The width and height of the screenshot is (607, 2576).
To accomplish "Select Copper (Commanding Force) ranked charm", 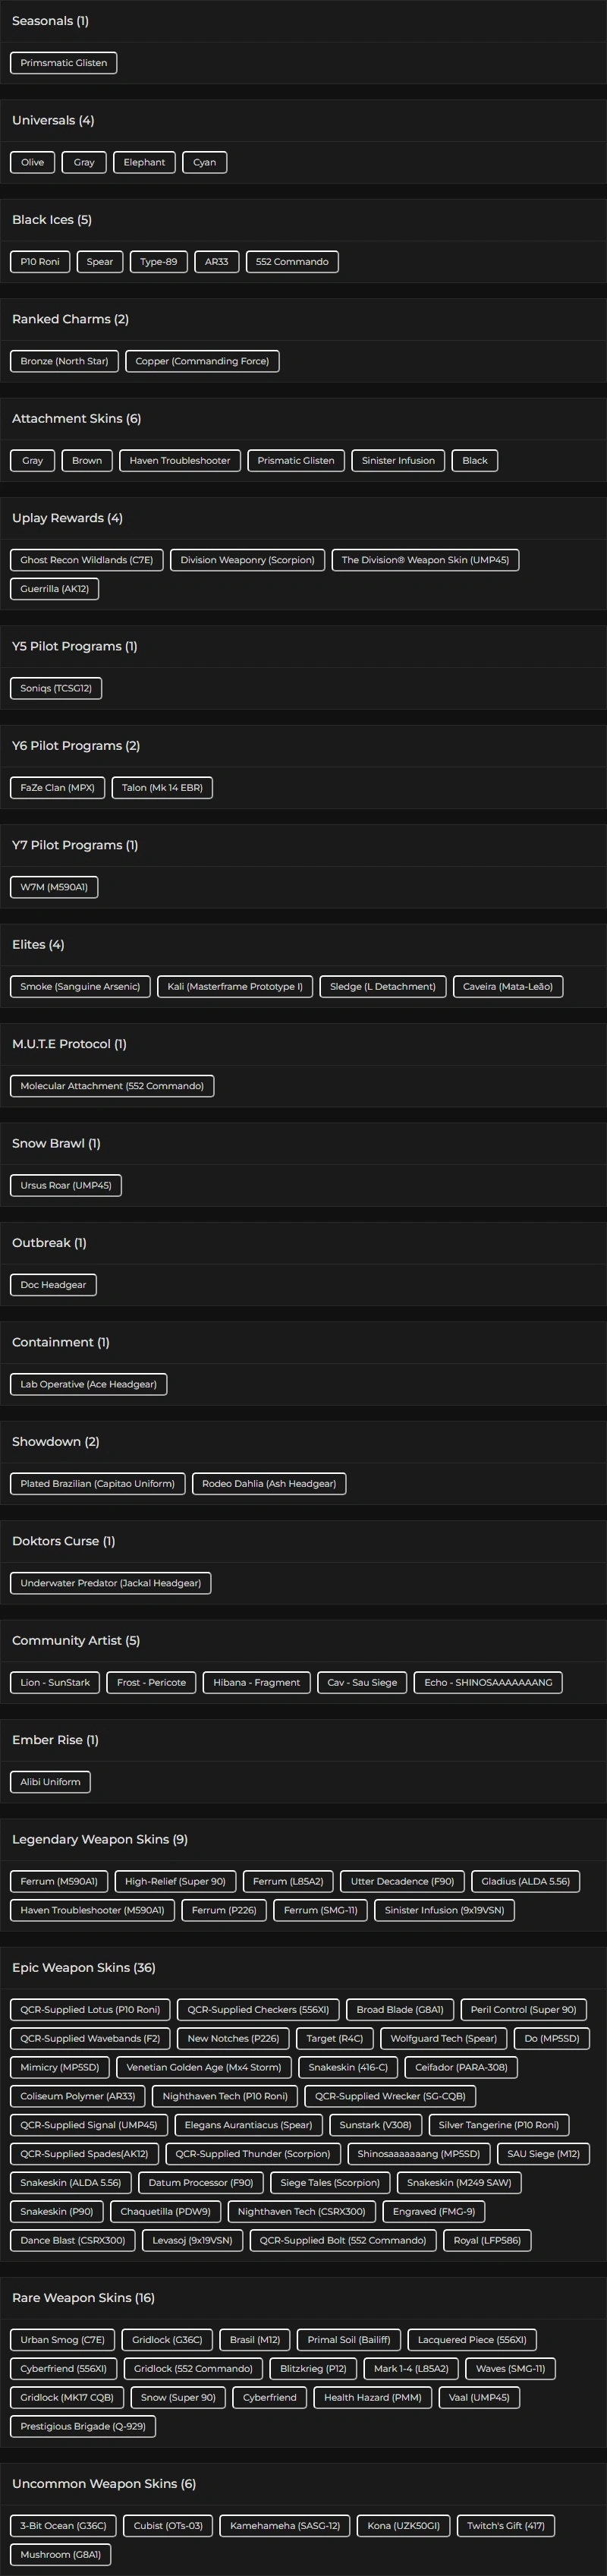I will coord(202,361).
